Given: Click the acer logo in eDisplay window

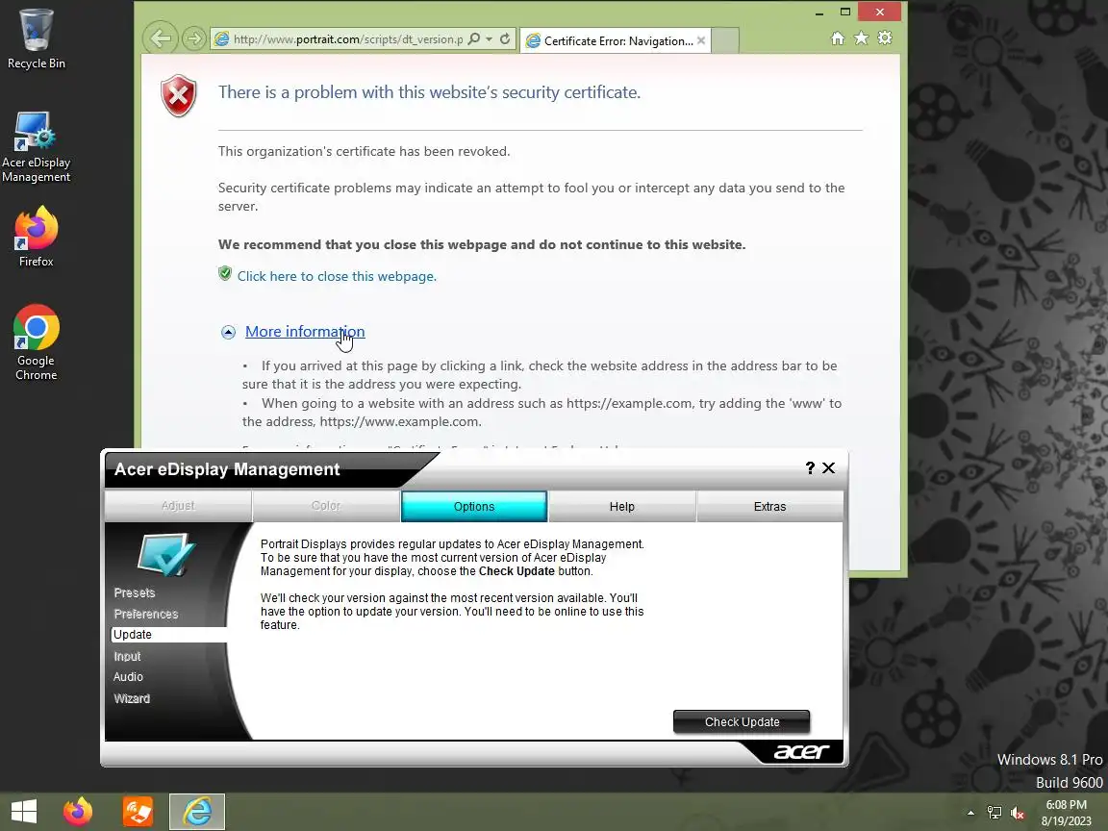Looking at the screenshot, I should click(x=801, y=752).
